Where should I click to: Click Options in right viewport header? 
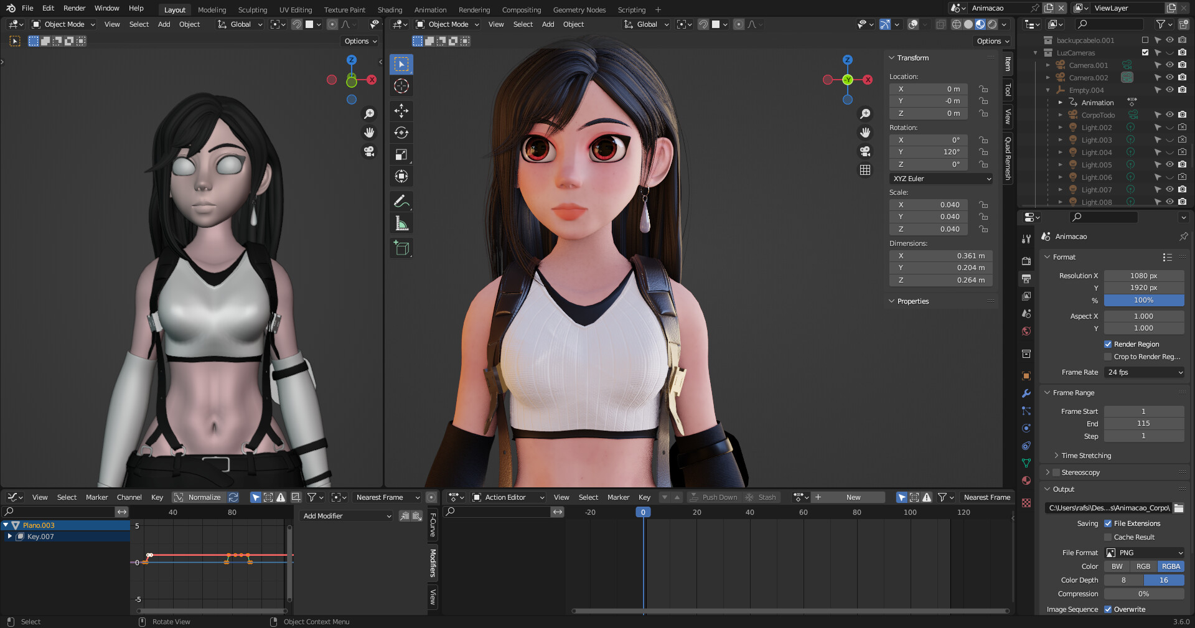[992, 41]
